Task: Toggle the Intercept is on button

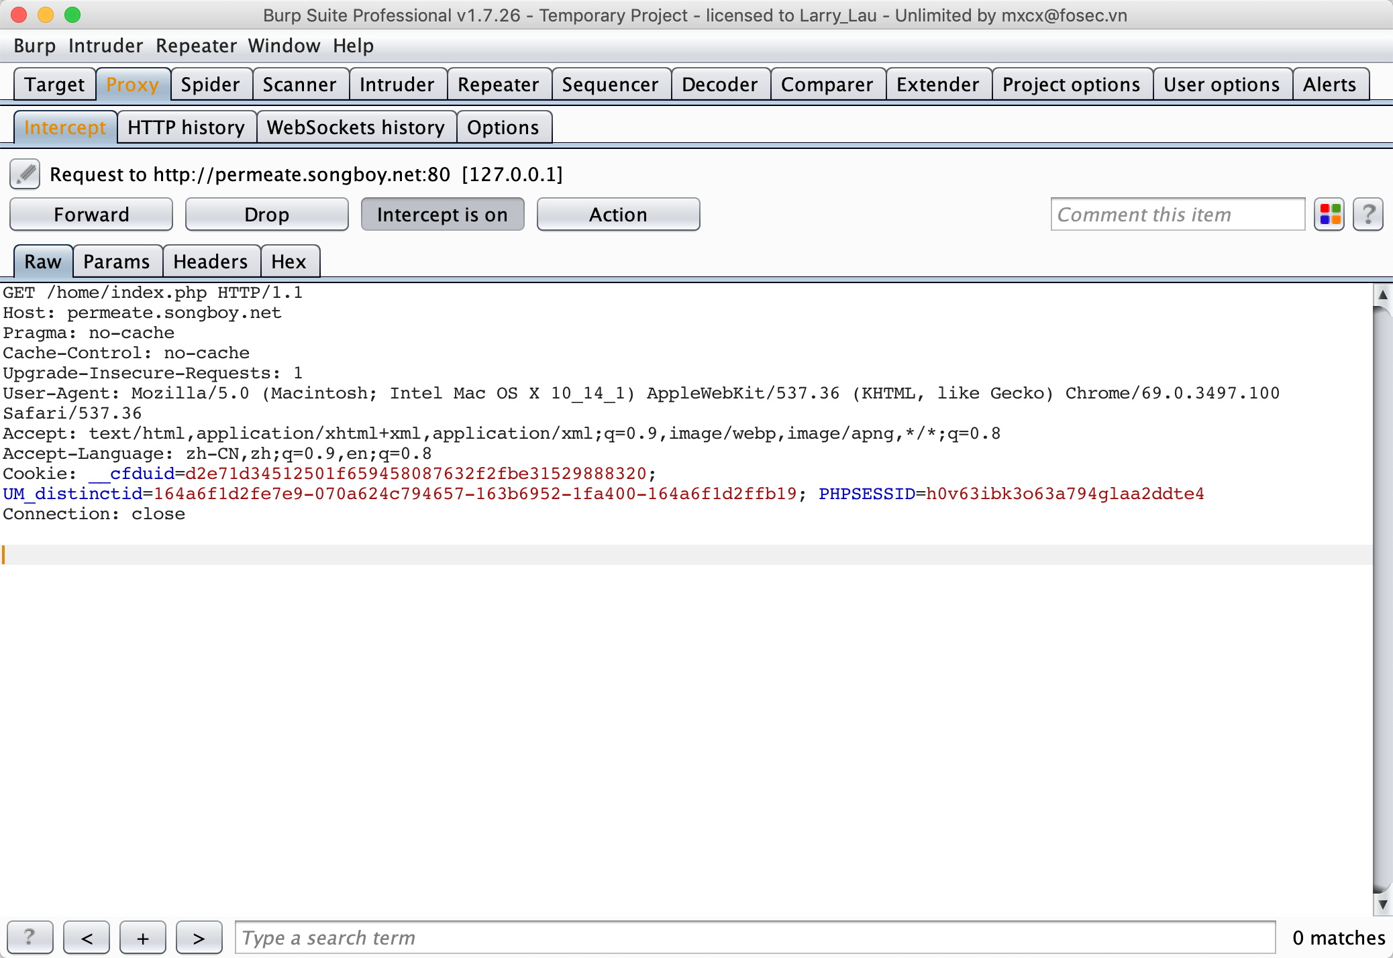Action: click(x=442, y=215)
